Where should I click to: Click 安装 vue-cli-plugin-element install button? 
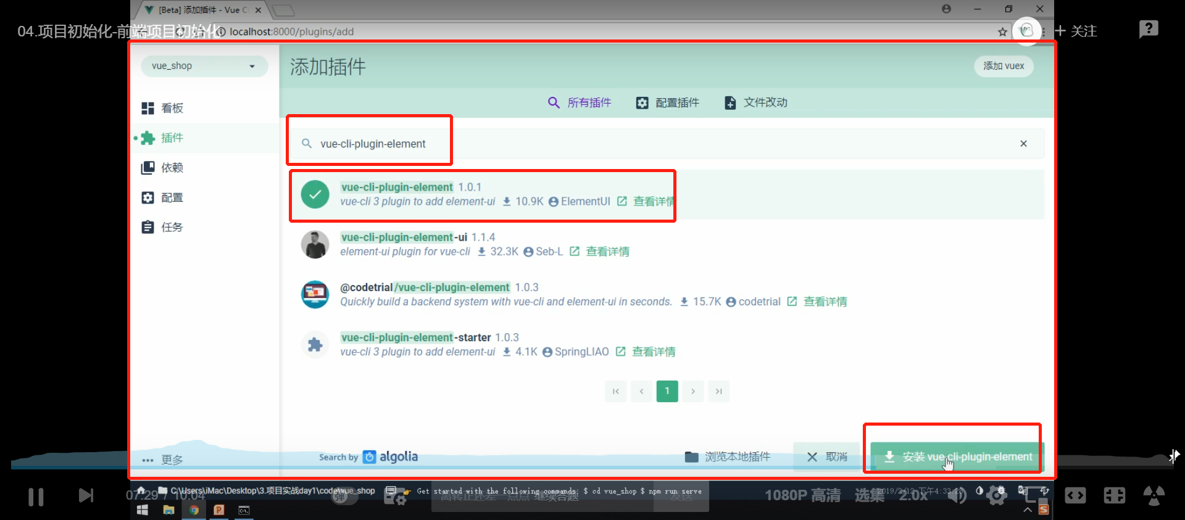(x=957, y=457)
